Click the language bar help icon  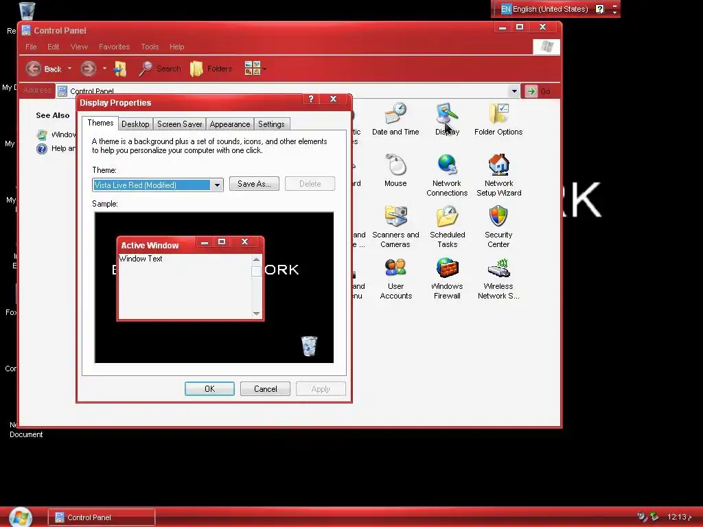pos(599,9)
